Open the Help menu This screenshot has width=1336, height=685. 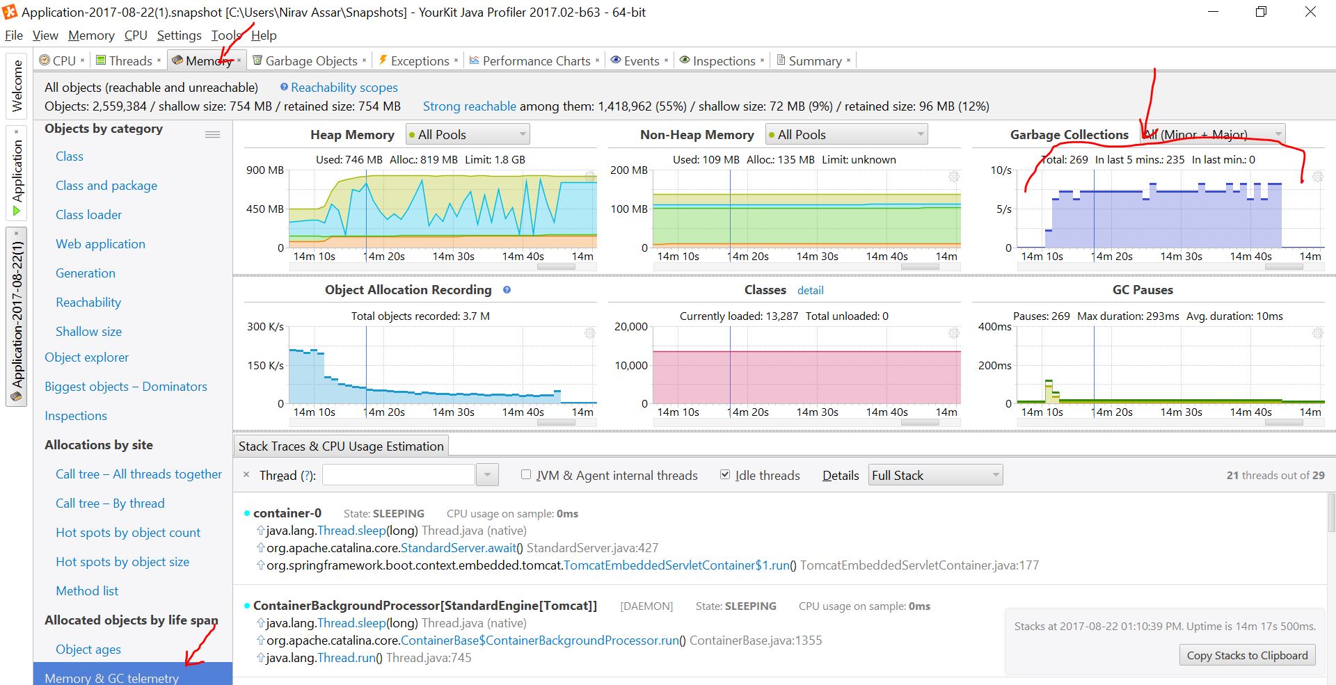(264, 35)
